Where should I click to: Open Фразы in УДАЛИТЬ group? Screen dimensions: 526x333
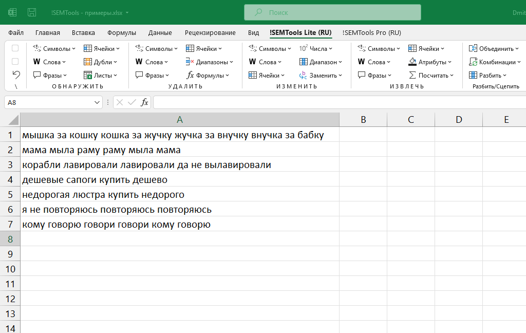[x=152, y=76]
